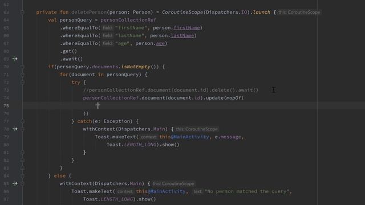This screenshot has width=365, height=205.
Task: Click the 'this: CoroutineScope' hint on line 85
Action: pos(173,183)
